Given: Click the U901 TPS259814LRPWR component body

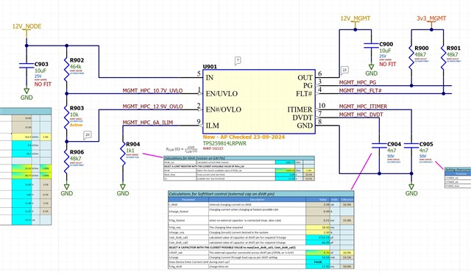Looking at the screenshot, I should coord(259,101).
